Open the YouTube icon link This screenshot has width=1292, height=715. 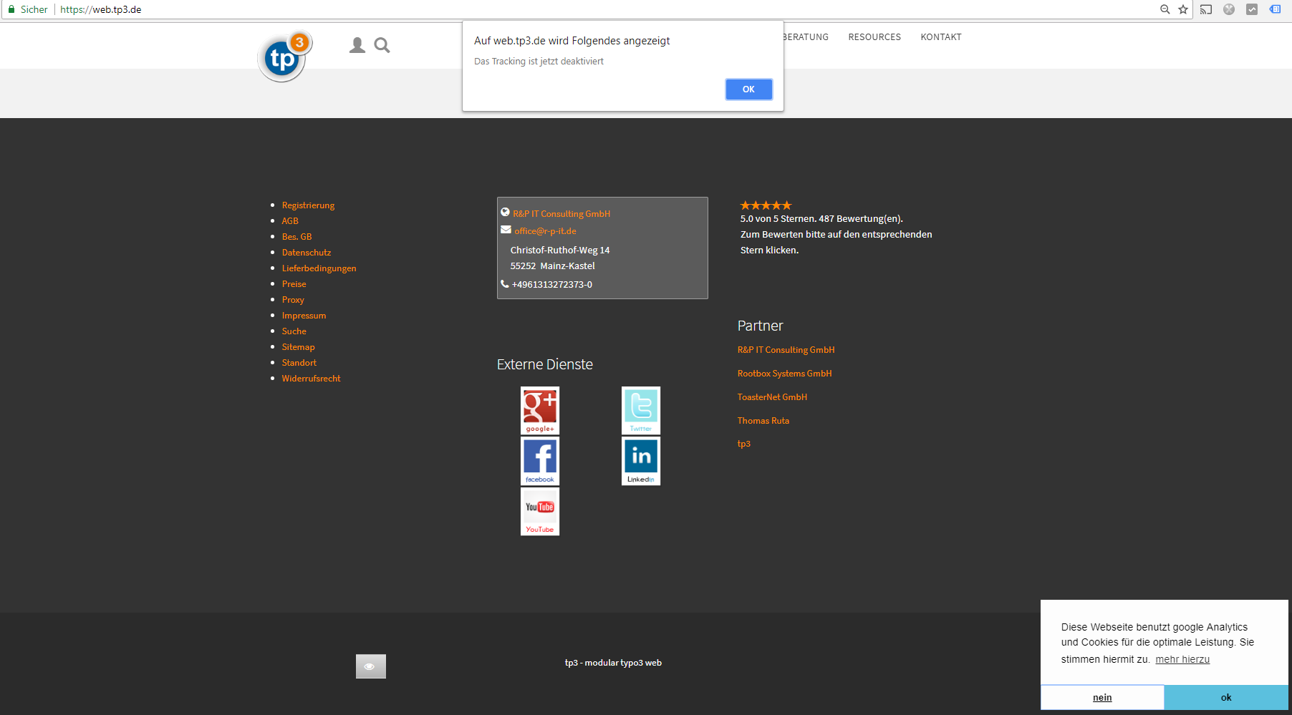tap(539, 511)
